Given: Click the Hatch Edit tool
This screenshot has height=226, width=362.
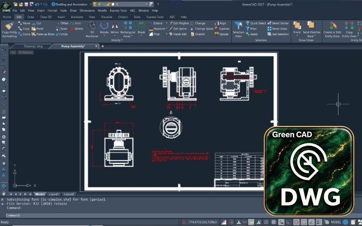Looking at the screenshot, I should pyautogui.click(x=178, y=34).
